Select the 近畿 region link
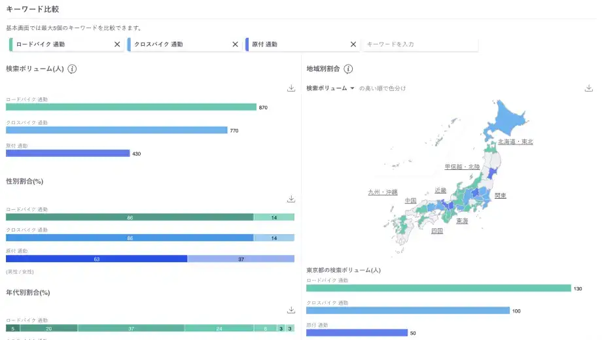Screen dimensions: 602x340 [x=440, y=190]
